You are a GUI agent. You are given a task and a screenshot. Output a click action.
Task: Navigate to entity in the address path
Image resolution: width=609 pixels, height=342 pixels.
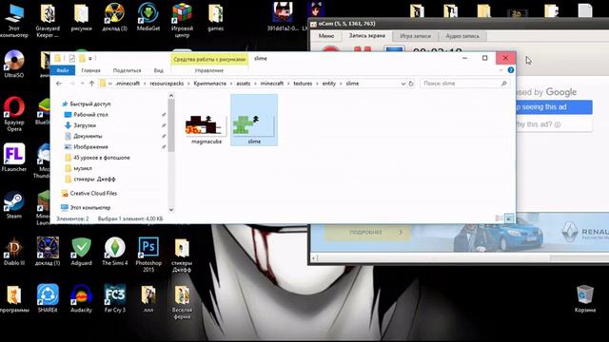328,84
